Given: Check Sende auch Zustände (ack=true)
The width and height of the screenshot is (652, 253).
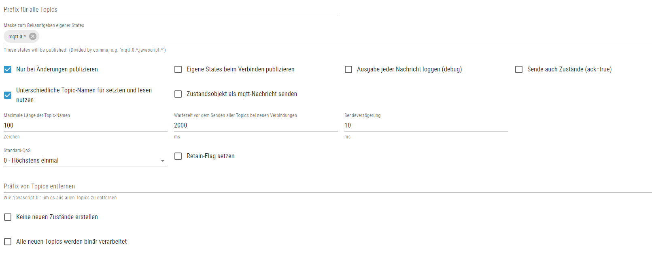Looking at the screenshot, I should (519, 69).
